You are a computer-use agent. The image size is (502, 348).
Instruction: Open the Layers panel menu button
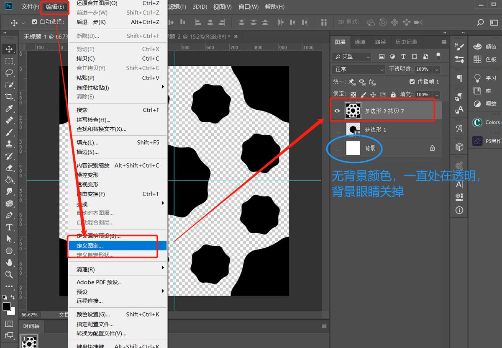pyautogui.click(x=444, y=42)
